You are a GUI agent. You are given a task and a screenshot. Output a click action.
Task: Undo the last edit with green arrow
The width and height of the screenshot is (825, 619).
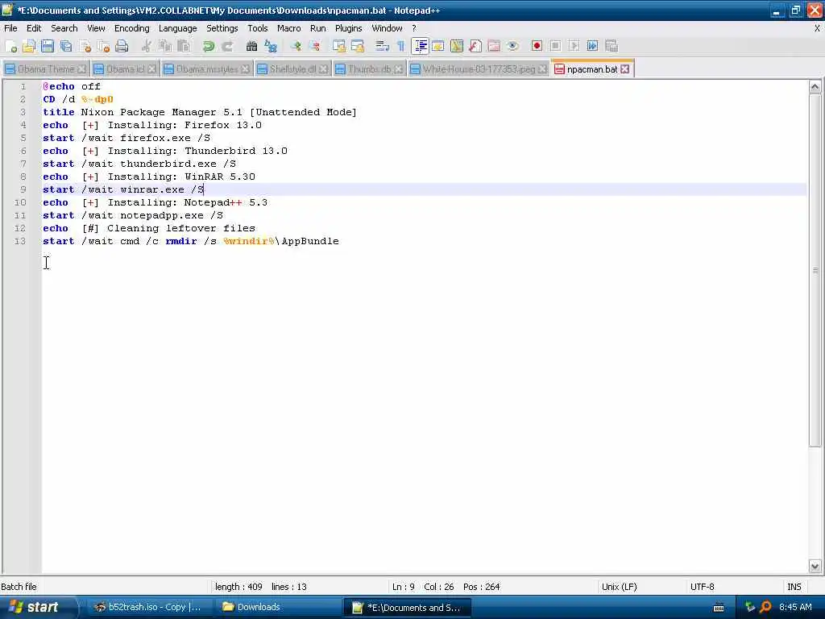(209, 46)
